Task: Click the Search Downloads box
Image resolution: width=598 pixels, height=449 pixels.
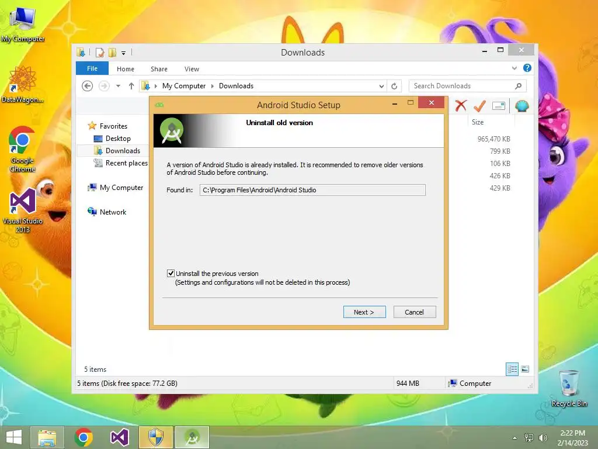Action: pyautogui.click(x=468, y=86)
